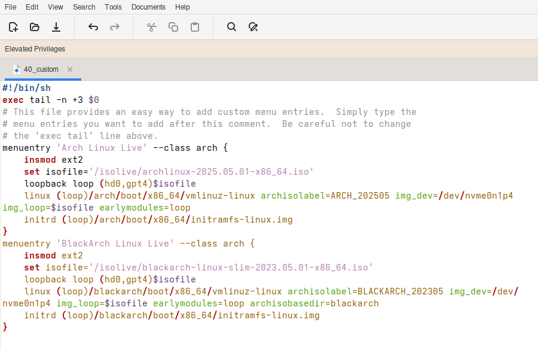Click 'initrd (loop)/arch/boot/x86_64/initramfs-linux.img' line
Screen dimensions: 538x359
click(158, 220)
